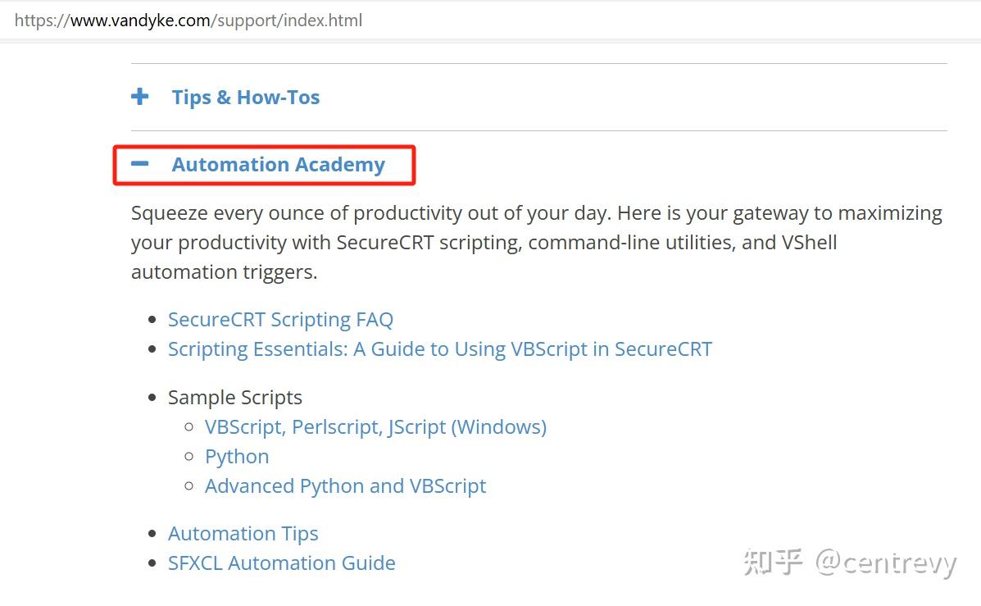Click the @centrevy watermark text

coord(886,563)
